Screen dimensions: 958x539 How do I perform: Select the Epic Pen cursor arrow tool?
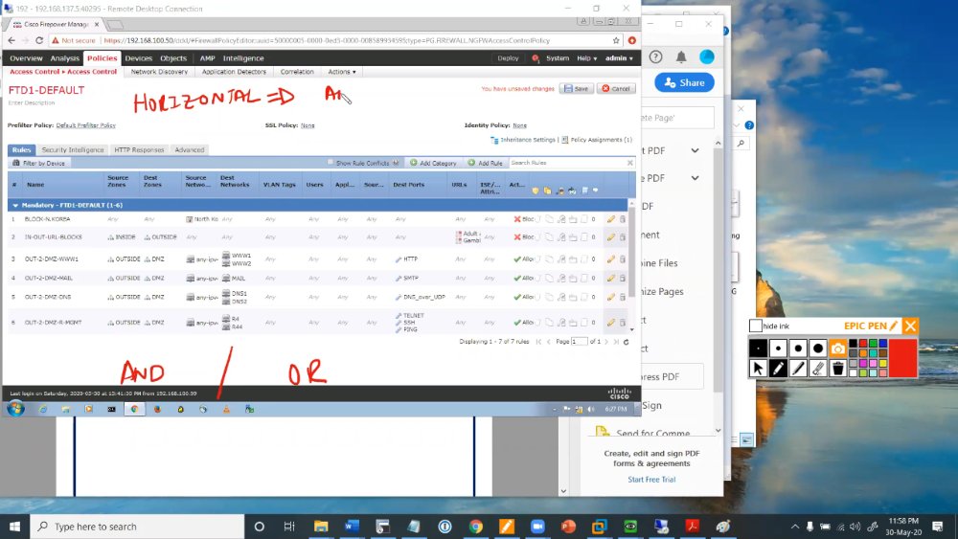pyautogui.click(x=758, y=368)
